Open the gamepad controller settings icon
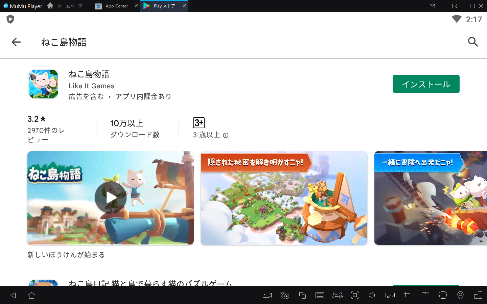The width and height of the screenshot is (487, 304). click(x=338, y=296)
